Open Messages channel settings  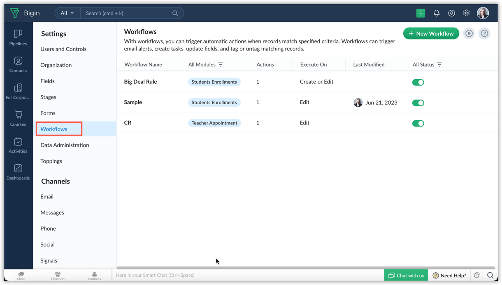(x=52, y=212)
